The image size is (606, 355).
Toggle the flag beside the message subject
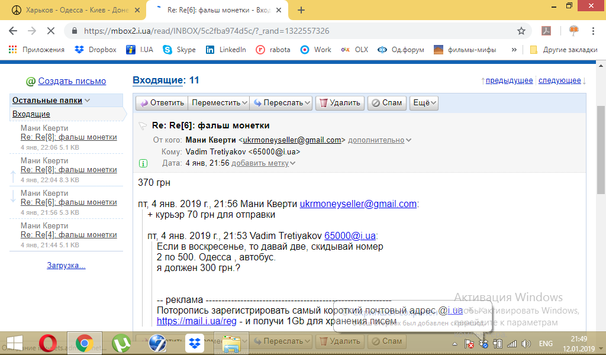[x=143, y=125]
